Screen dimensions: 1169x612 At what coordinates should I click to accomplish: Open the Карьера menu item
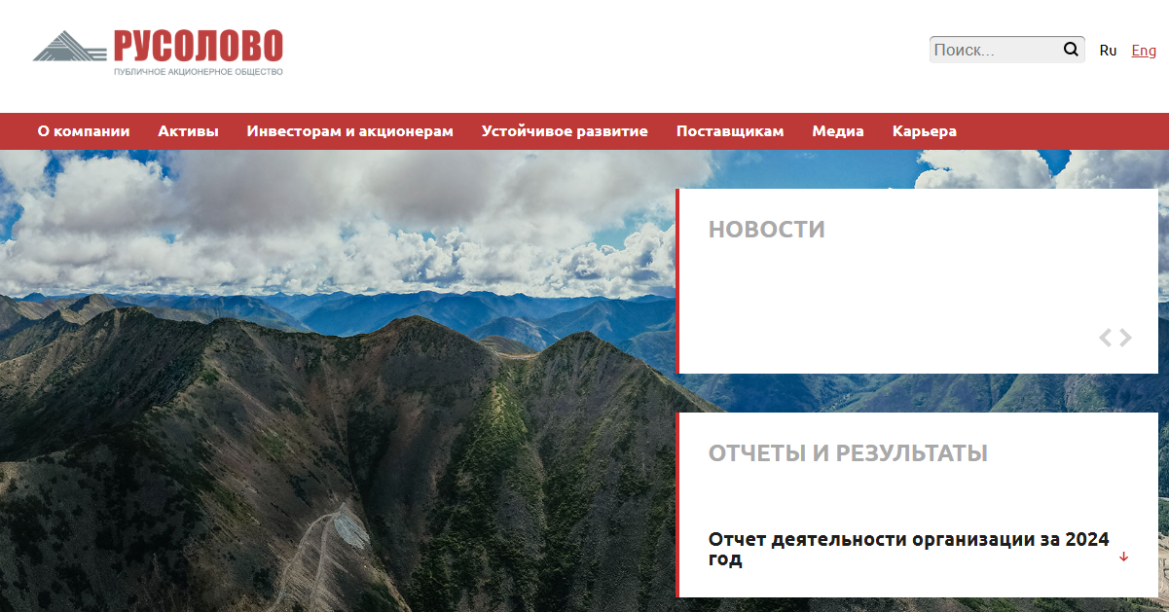[x=925, y=131]
